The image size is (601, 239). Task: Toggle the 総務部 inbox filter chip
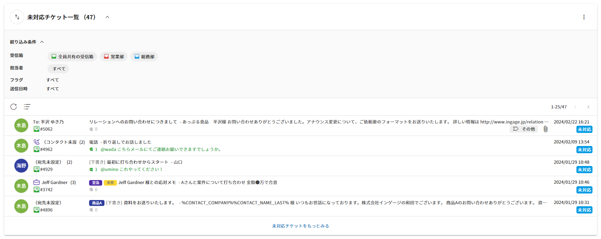[x=144, y=57]
